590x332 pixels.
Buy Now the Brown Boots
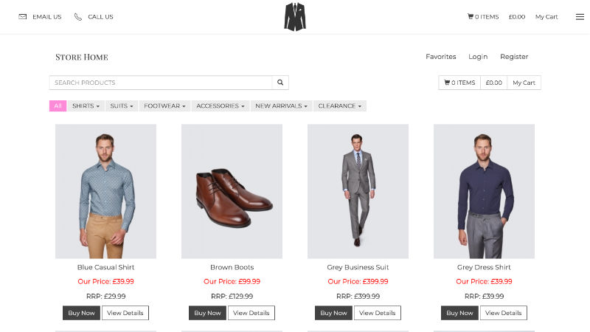pos(207,313)
